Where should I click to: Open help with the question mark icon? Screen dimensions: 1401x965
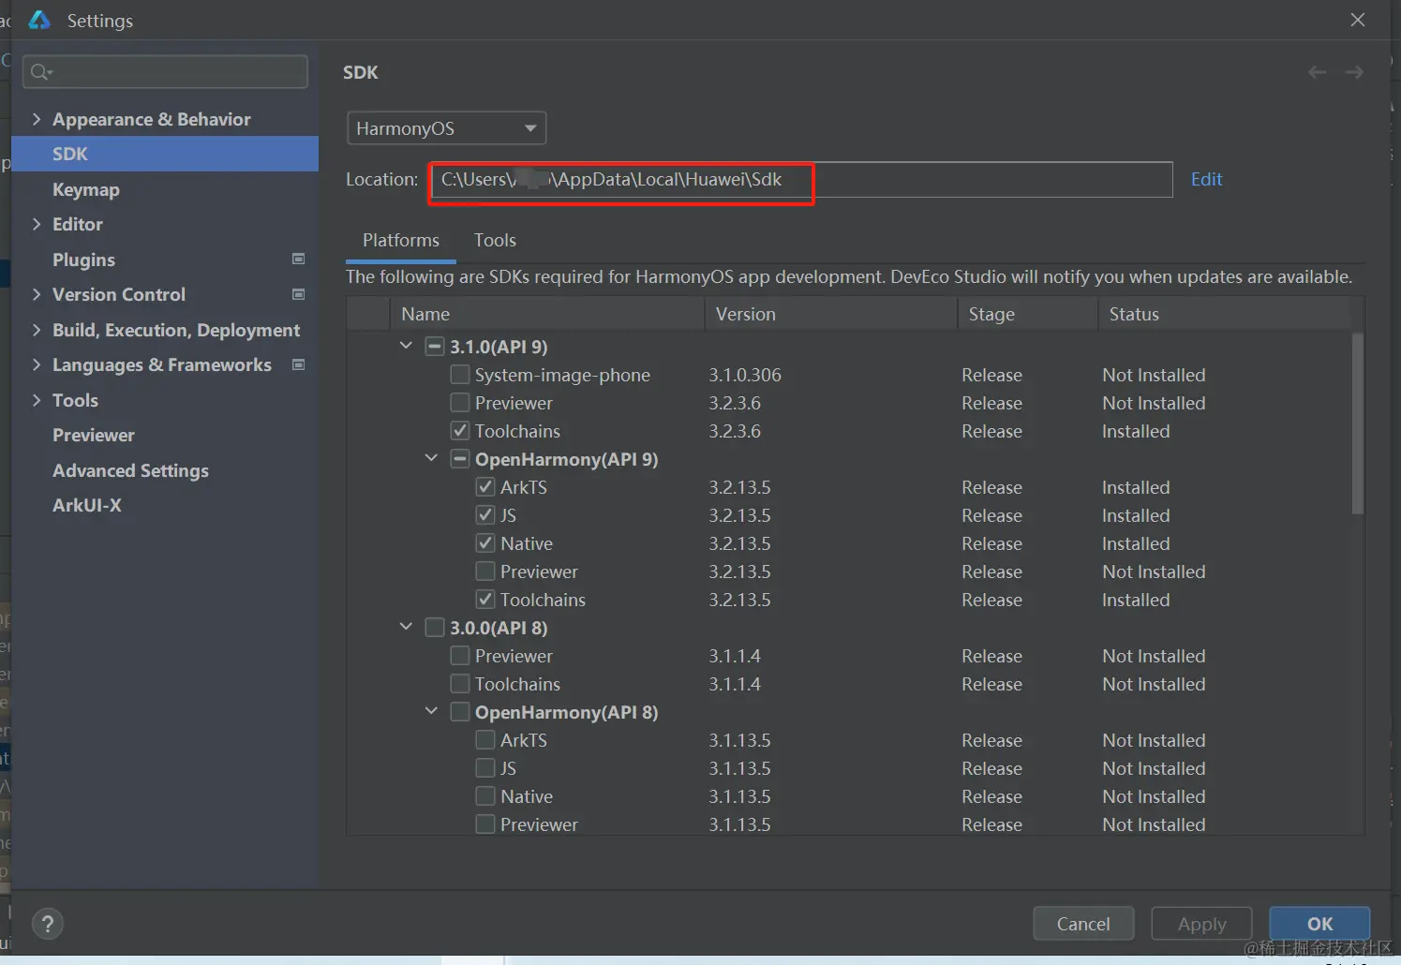[48, 924]
